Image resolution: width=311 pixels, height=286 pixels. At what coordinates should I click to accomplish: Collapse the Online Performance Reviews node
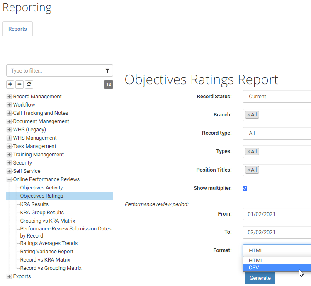(x=9, y=179)
